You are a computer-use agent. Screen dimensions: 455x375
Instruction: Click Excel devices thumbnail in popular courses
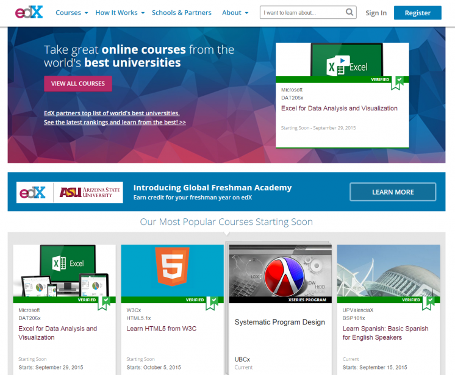(65, 271)
